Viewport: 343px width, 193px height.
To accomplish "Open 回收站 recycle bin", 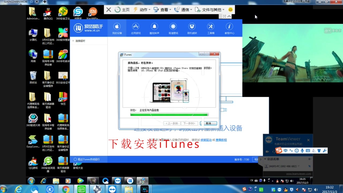I will click(33, 77).
